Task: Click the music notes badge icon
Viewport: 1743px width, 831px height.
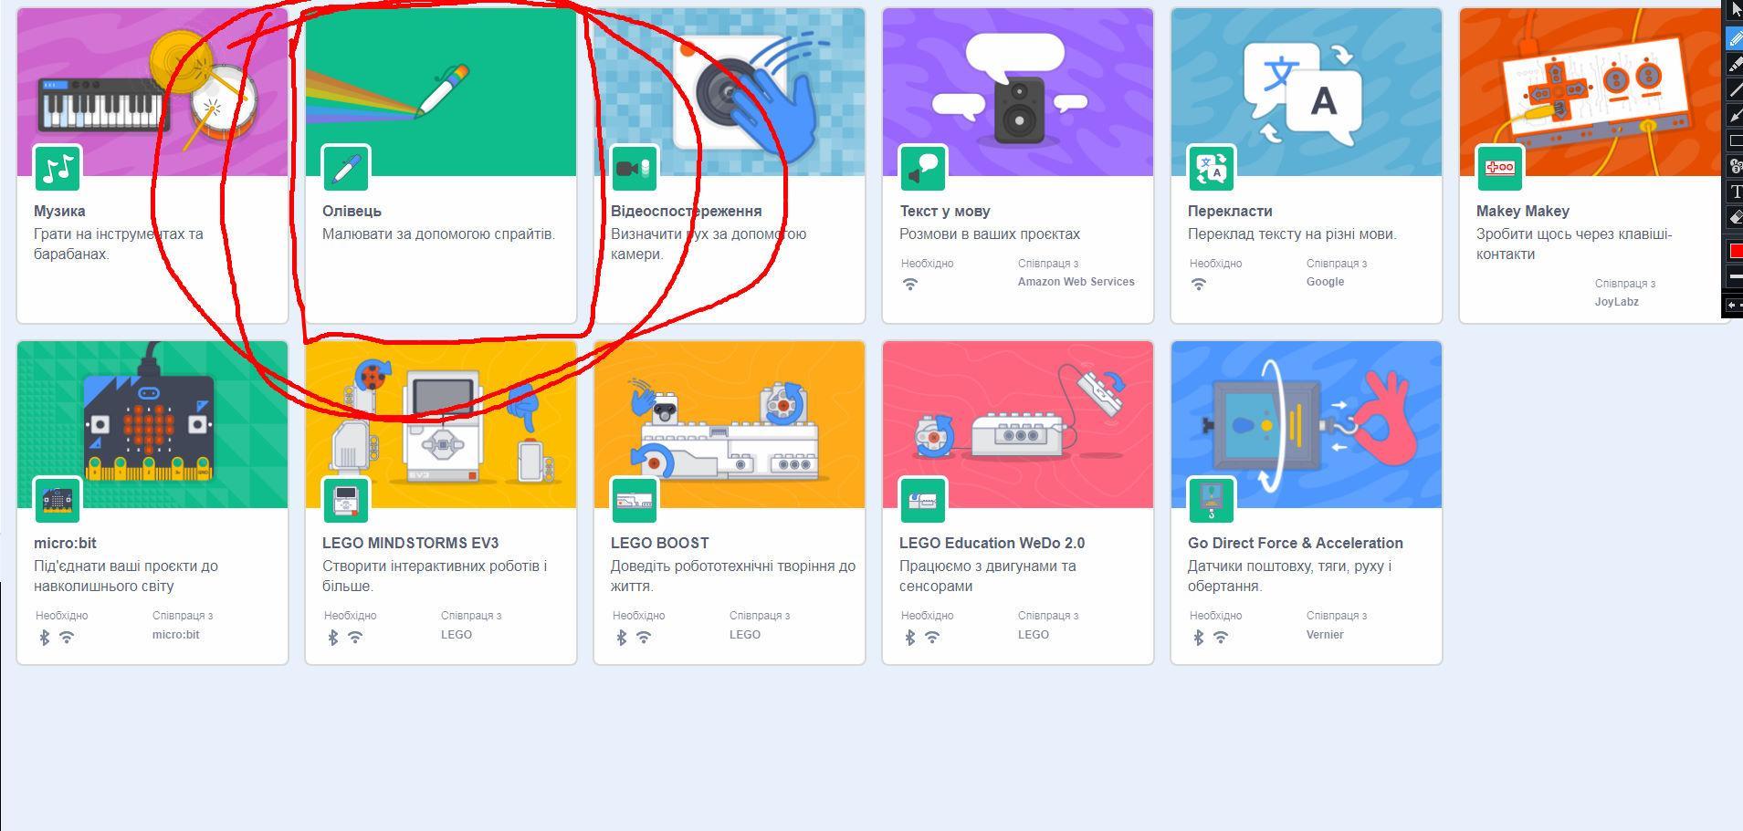Action: coord(58,168)
